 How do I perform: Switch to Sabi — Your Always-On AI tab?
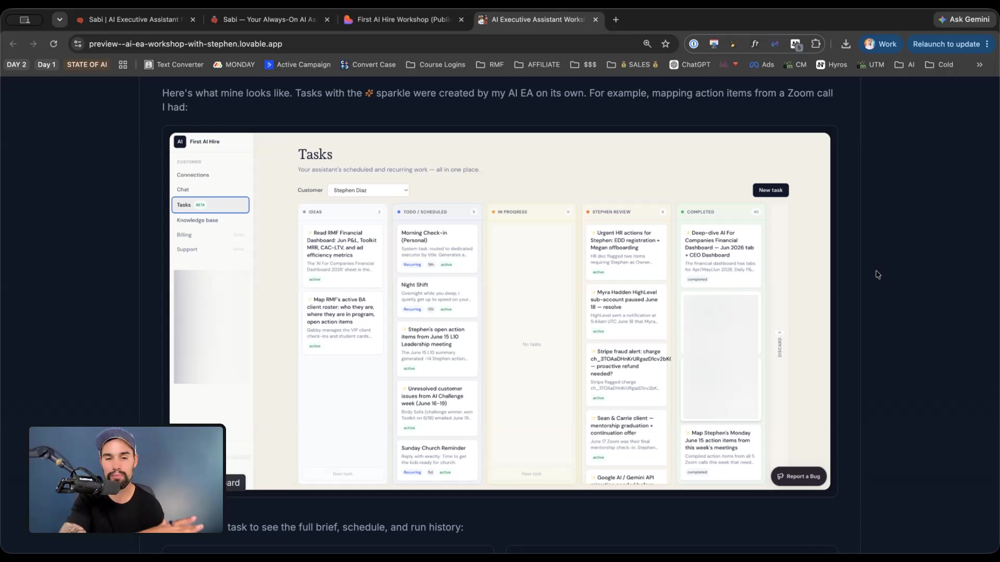pyautogui.click(x=269, y=19)
